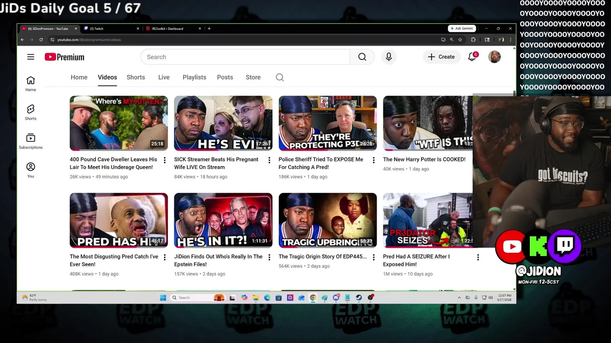This screenshot has height=343, width=611.
Task: Switch to the Twitch browser tab
Action: pyautogui.click(x=112, y=29)
